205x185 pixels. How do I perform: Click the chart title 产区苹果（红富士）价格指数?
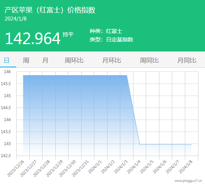[50, 10]
